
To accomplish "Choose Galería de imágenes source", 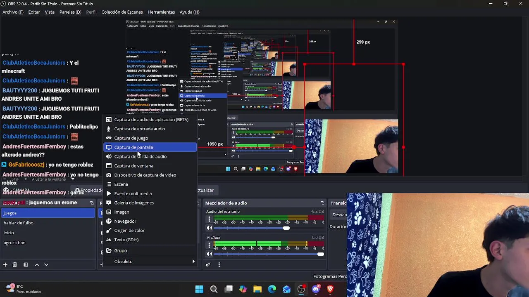I will pos(150,203).
